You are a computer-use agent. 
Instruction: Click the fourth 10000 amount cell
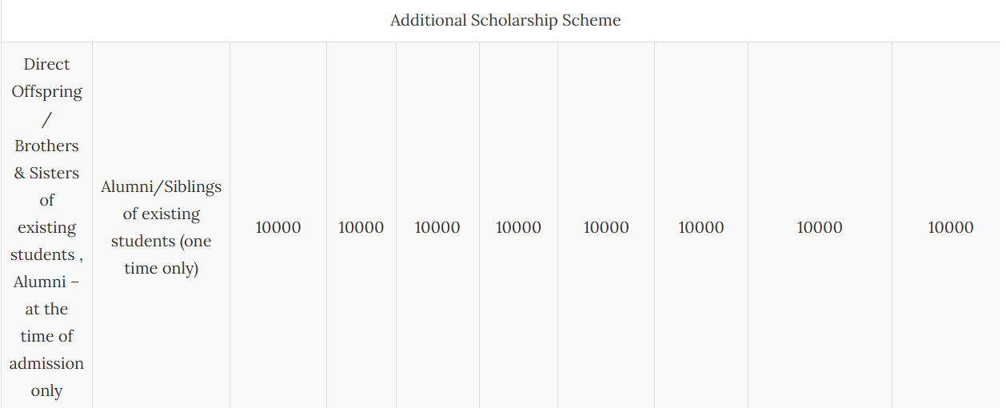coord(518,228)
